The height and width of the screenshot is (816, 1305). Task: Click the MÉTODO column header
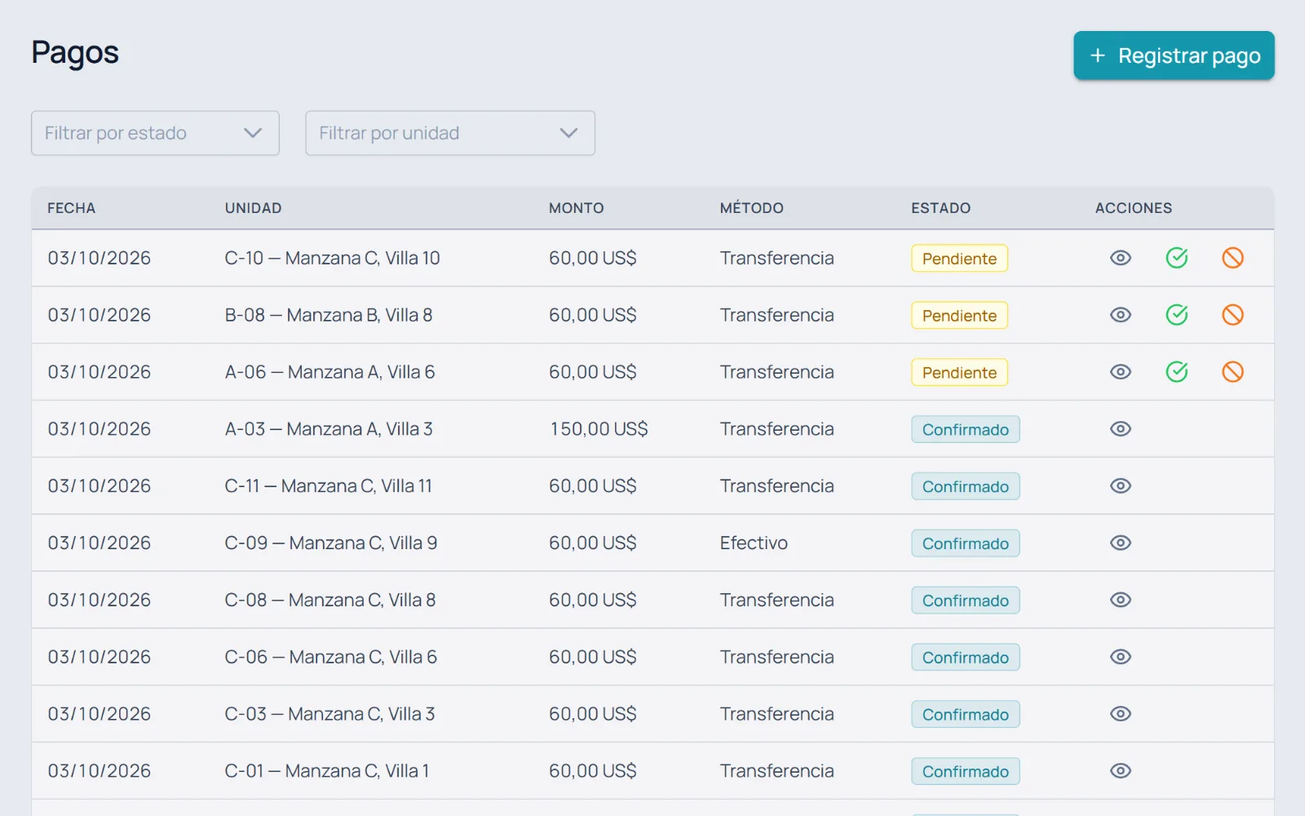point(751,208)
